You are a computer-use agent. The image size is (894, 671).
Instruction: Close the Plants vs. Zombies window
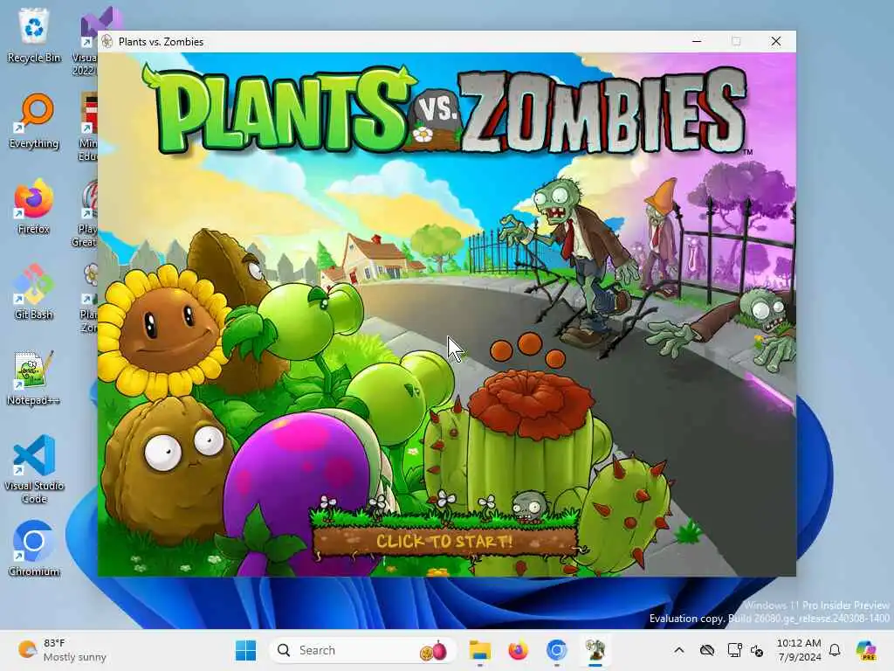(x=776, y=41)
